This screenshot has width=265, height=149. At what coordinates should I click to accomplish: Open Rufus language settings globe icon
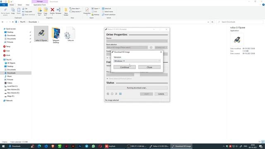[108, 94]
